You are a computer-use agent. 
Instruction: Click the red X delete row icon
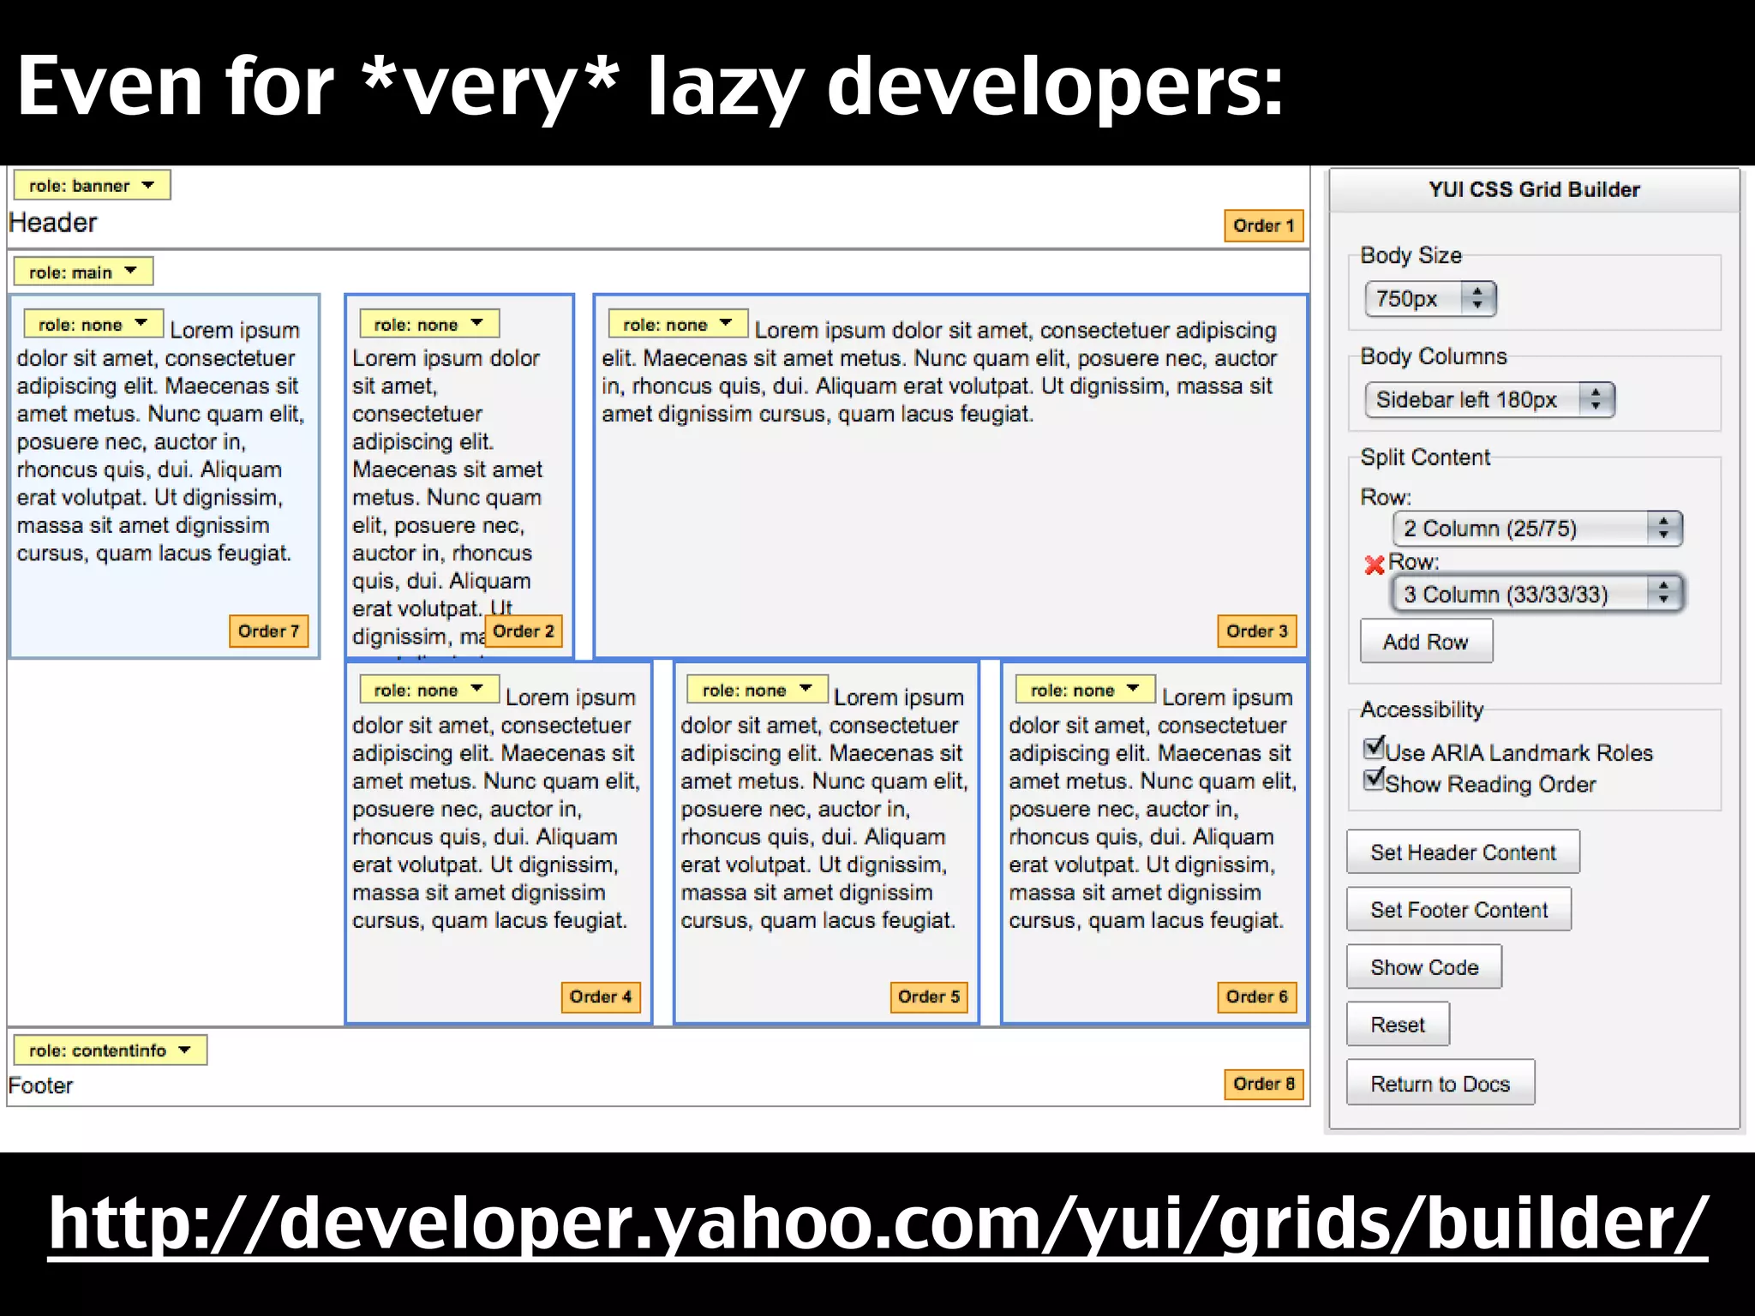pyautogui.click(x=1374, y=565)
